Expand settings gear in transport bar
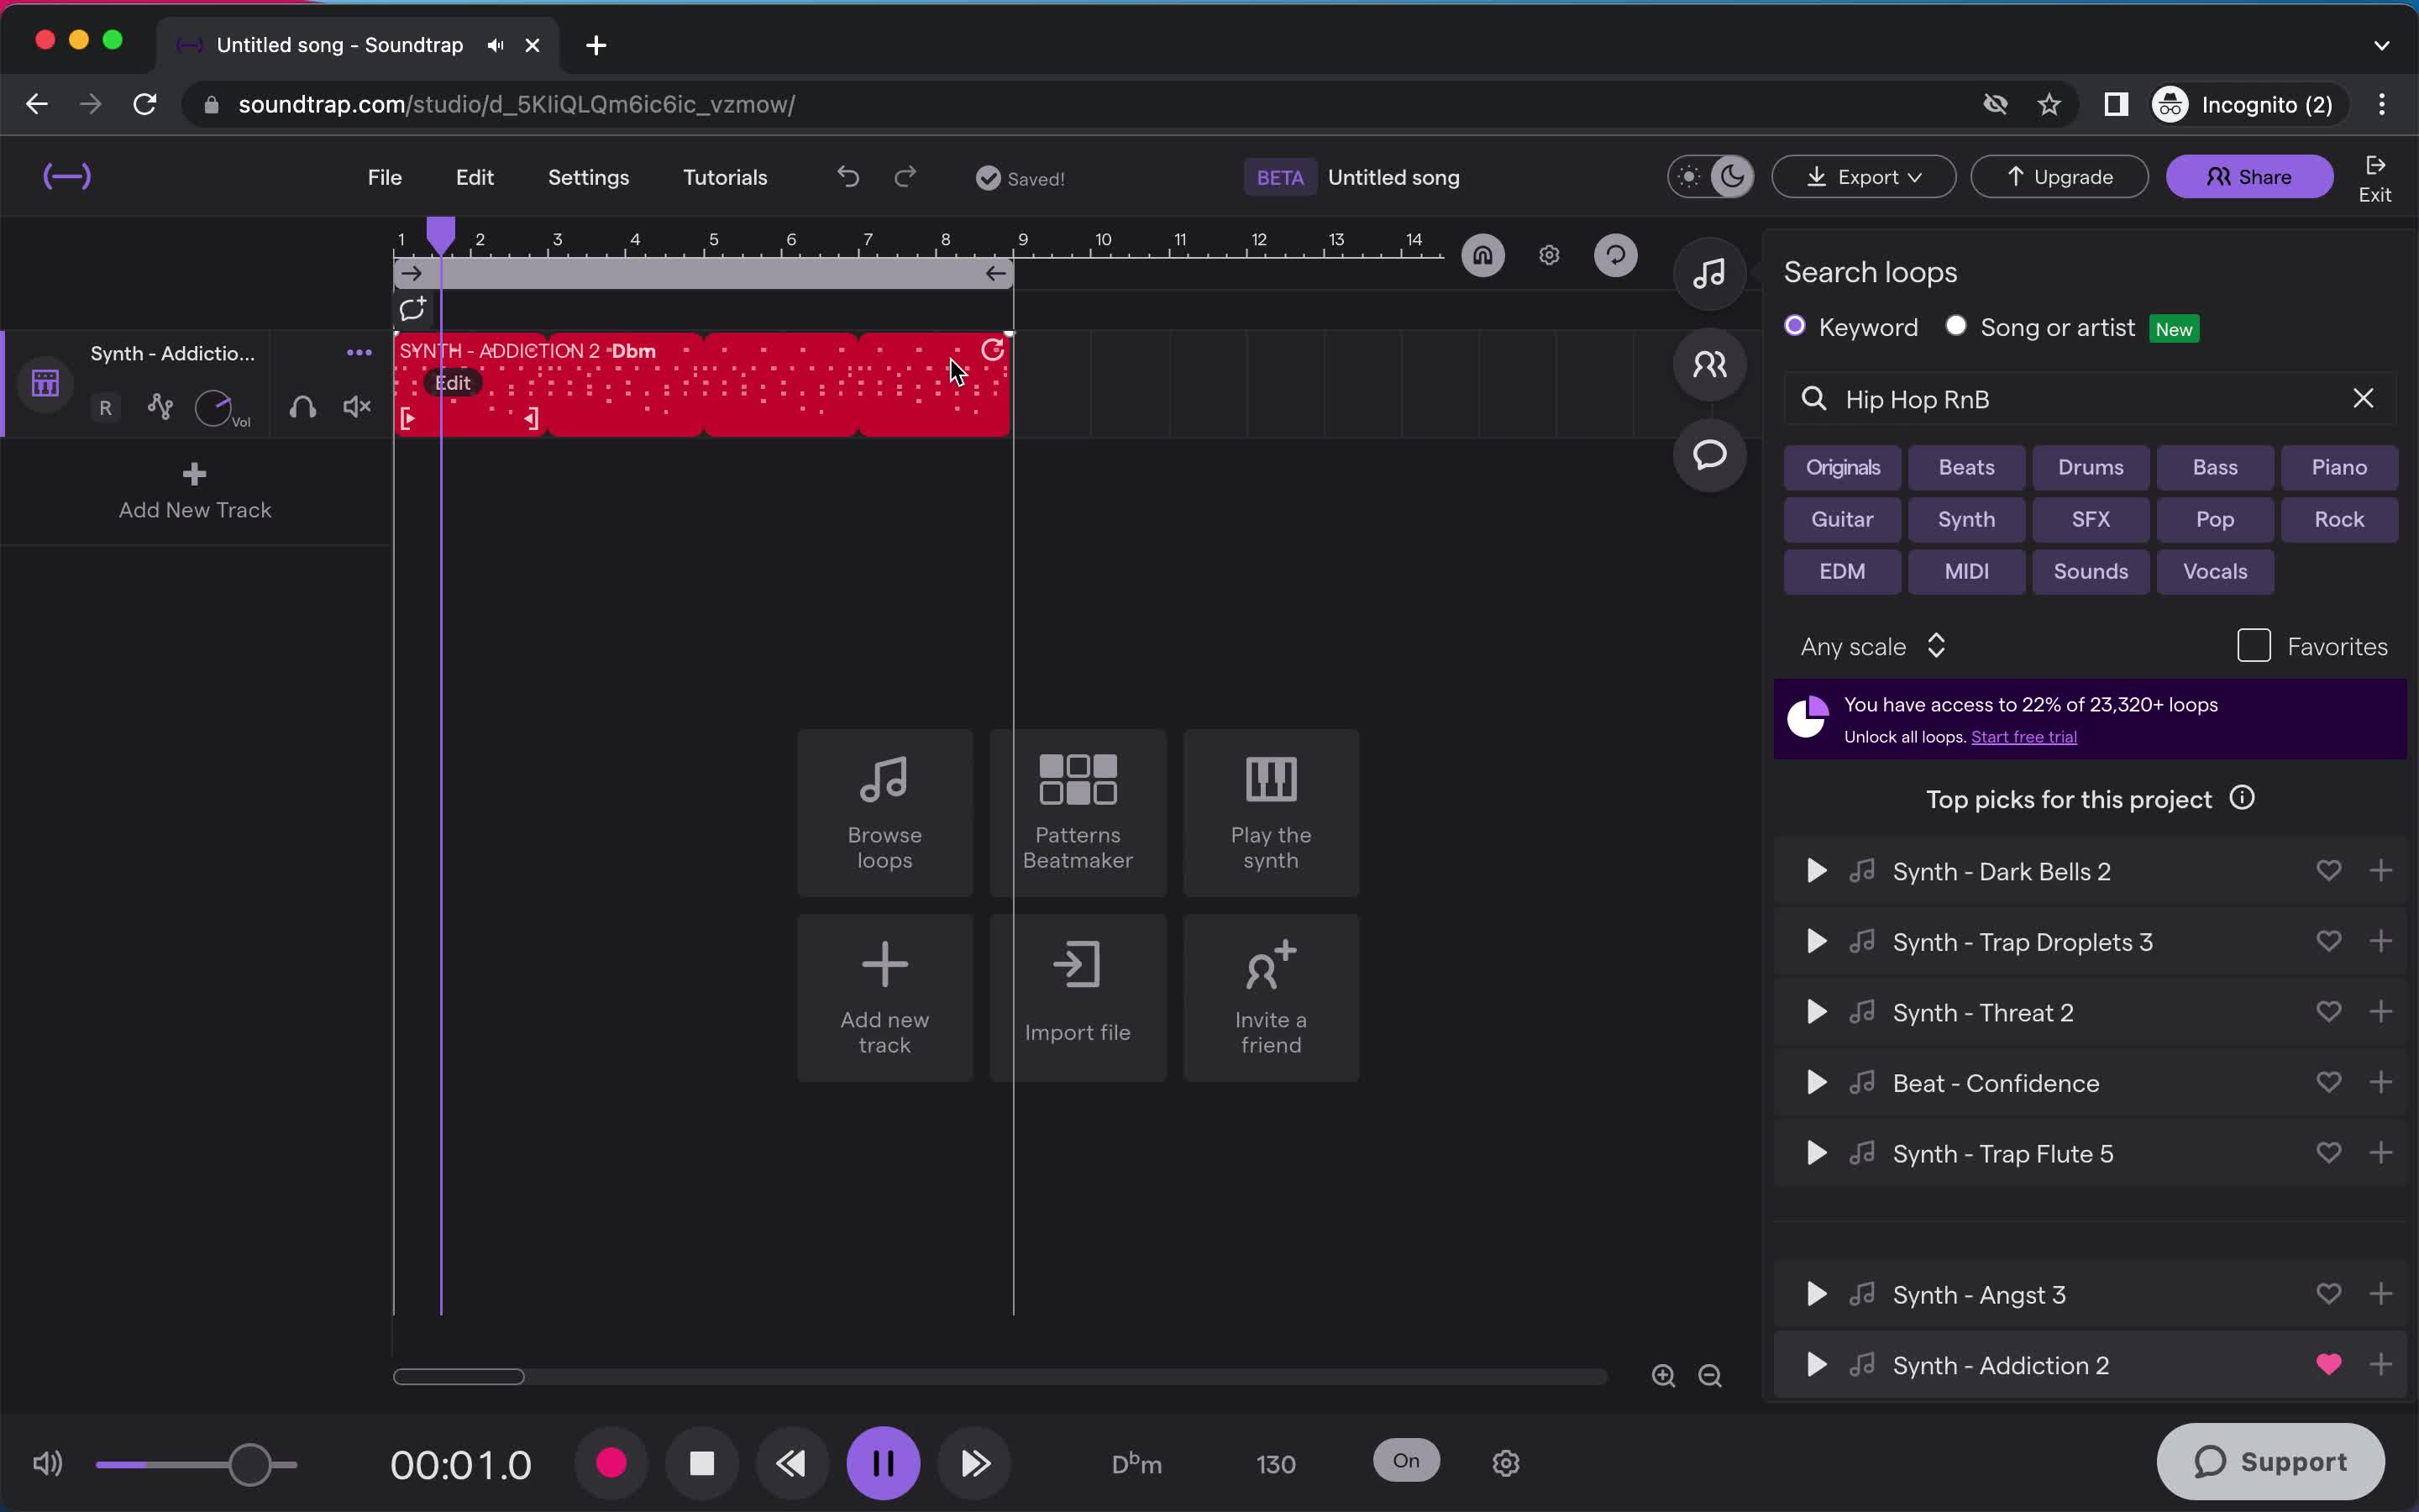Screen dimensions: 2419x1512 click(1504, 1462)
